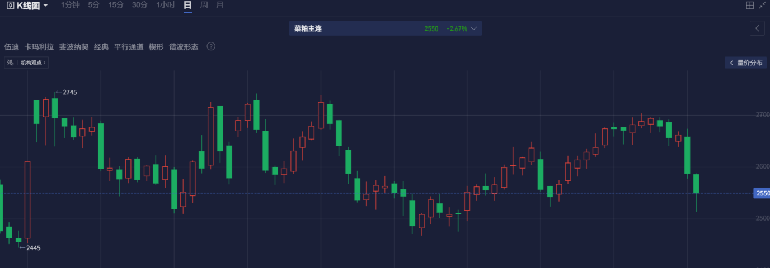Choose the 平行通道 pattern tool
The width and height of the screenshot is (770, 268).
(x=129, y=47)
